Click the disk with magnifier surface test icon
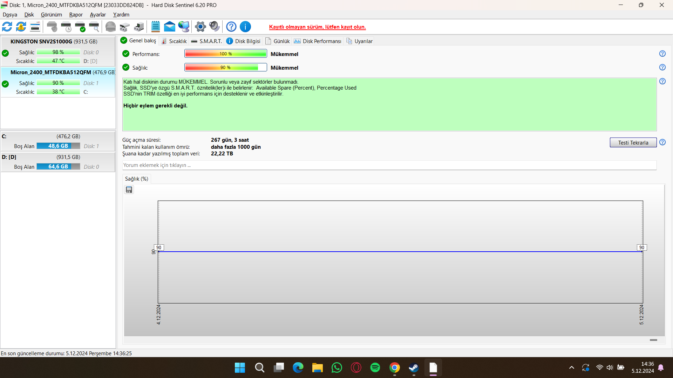Screen dimensions: 673x378 pos(94,27)
